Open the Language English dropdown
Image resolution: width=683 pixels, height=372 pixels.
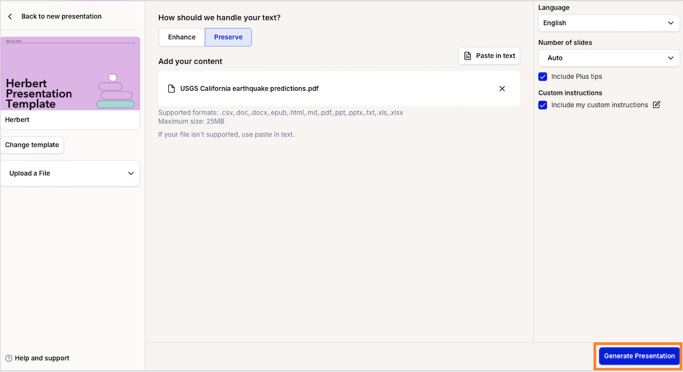609,23
